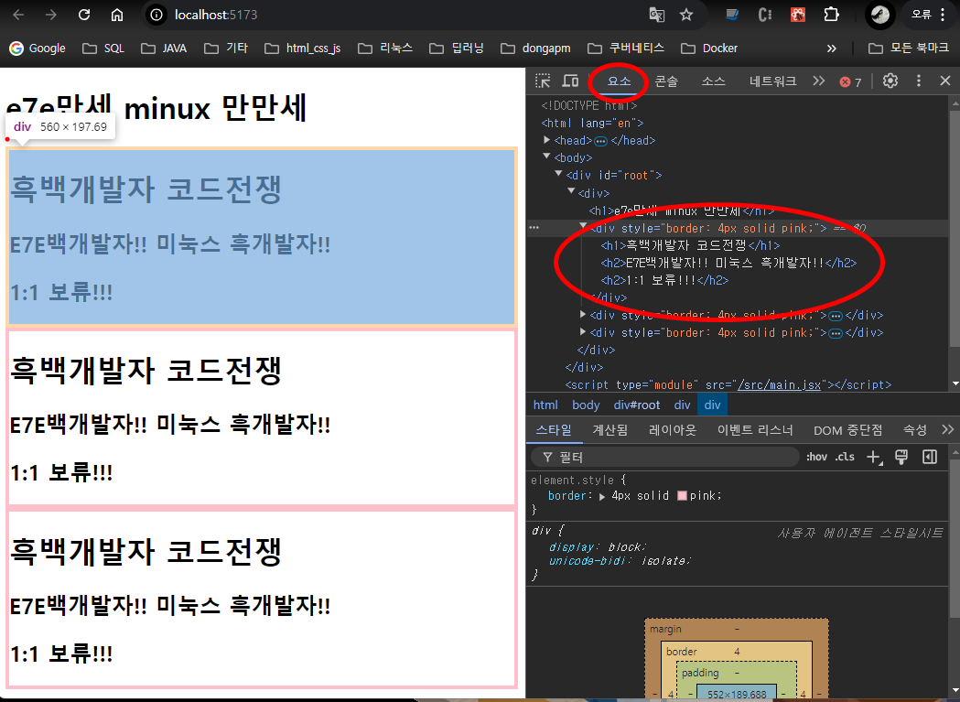This screenshot has width=960, height=702.
Task: Switch to the 계산됨 tab
Action: coord(609,430)
